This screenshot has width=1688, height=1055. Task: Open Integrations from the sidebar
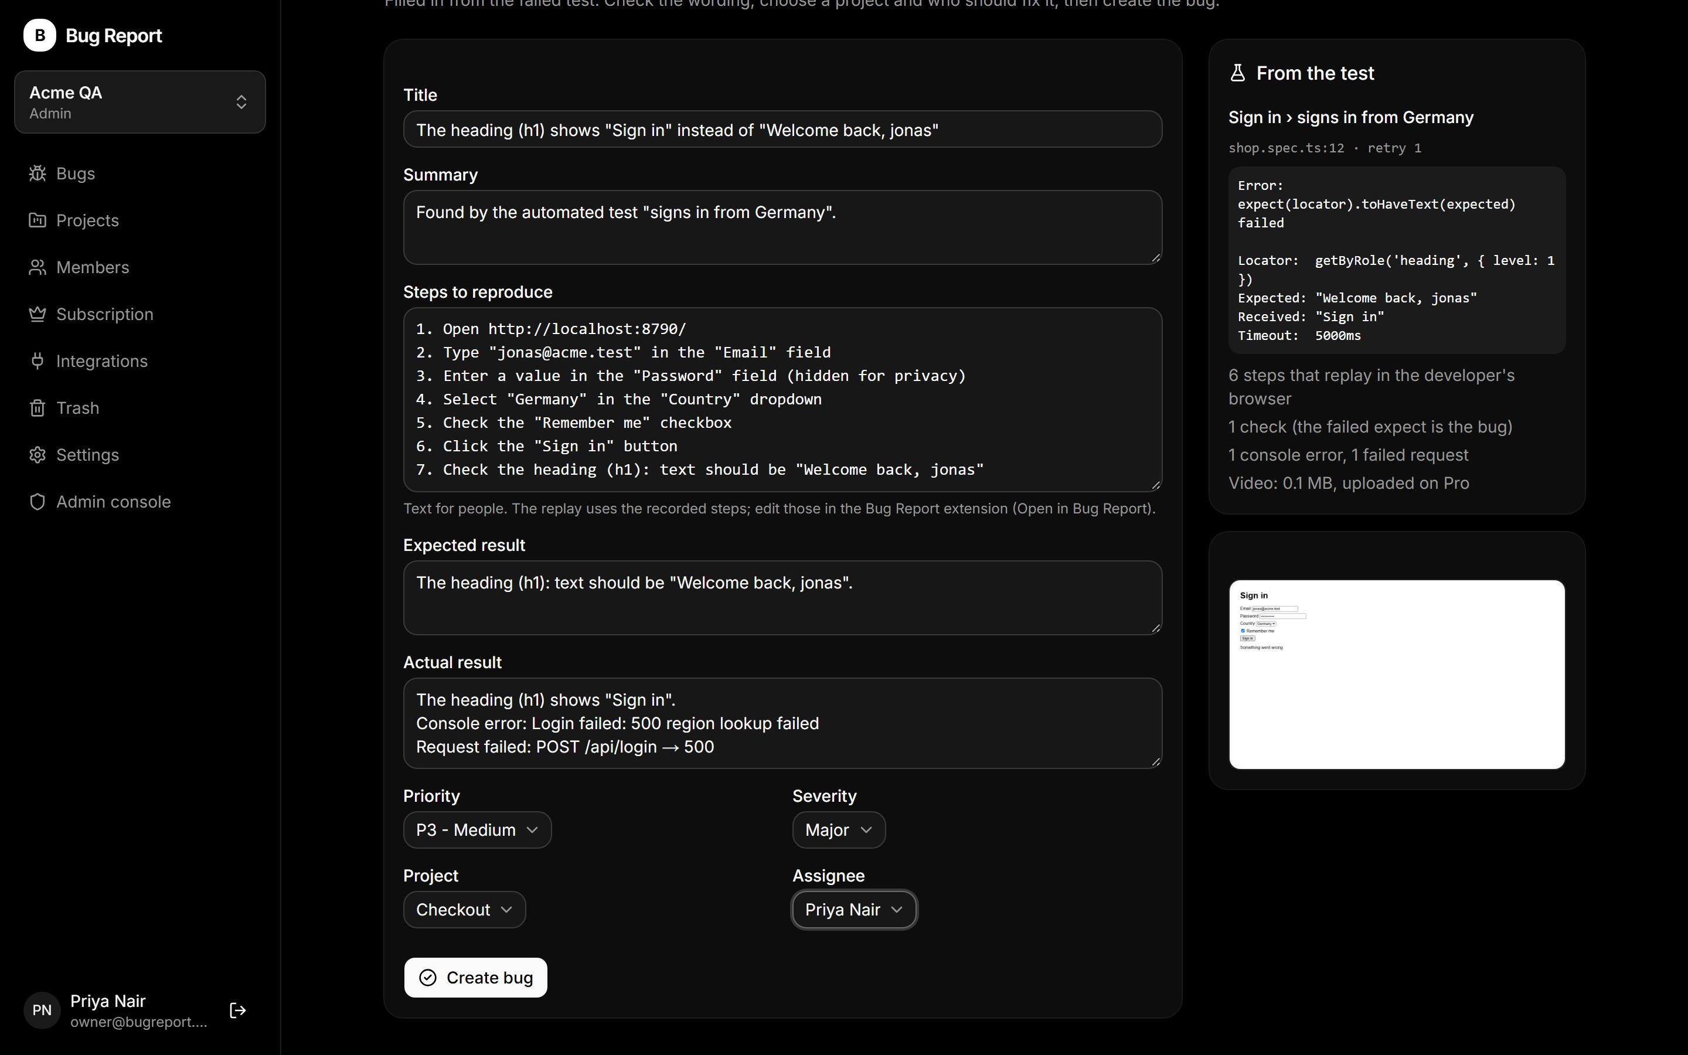(x=140, y=360)
